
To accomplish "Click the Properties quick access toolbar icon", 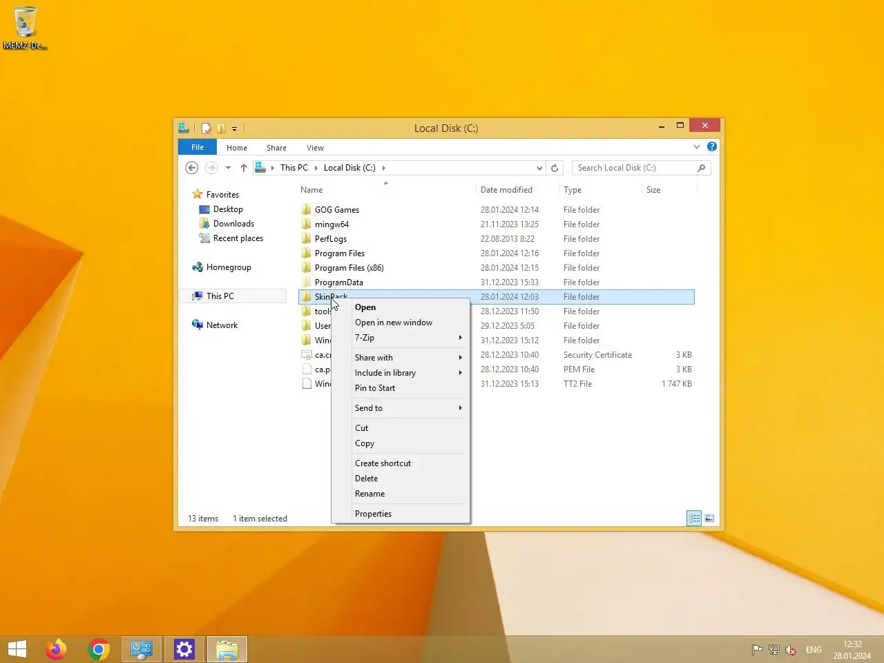I will click(x=206, y=128).
